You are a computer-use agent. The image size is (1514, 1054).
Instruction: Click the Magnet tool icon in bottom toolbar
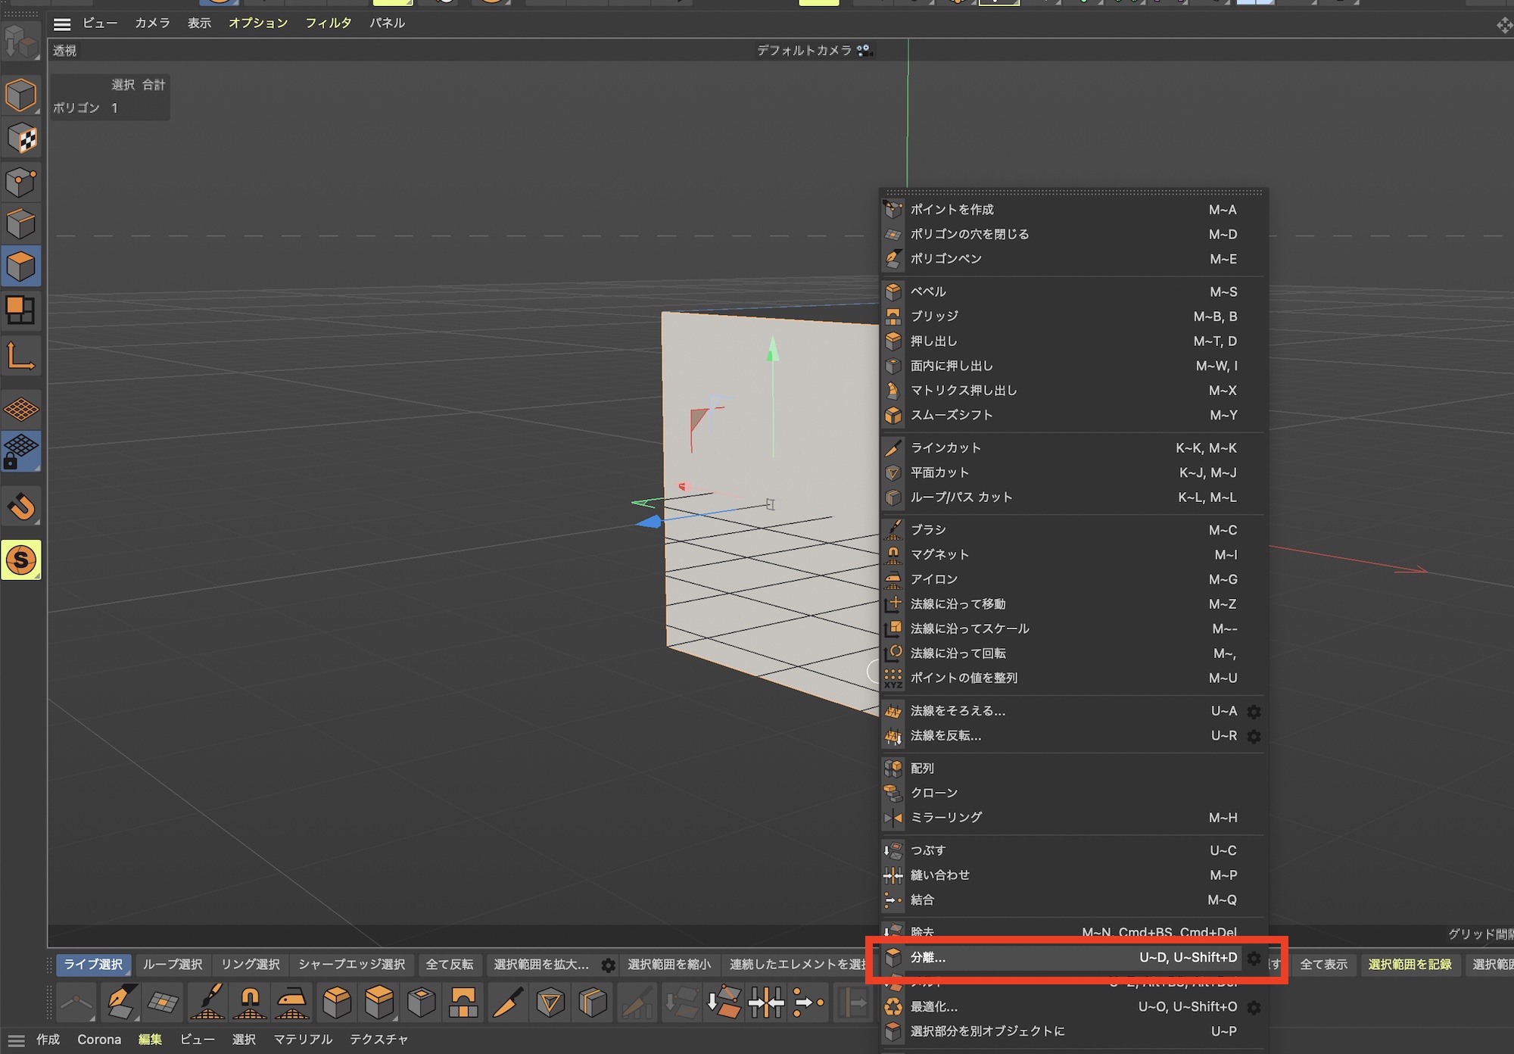click(x=249, y=1003)
